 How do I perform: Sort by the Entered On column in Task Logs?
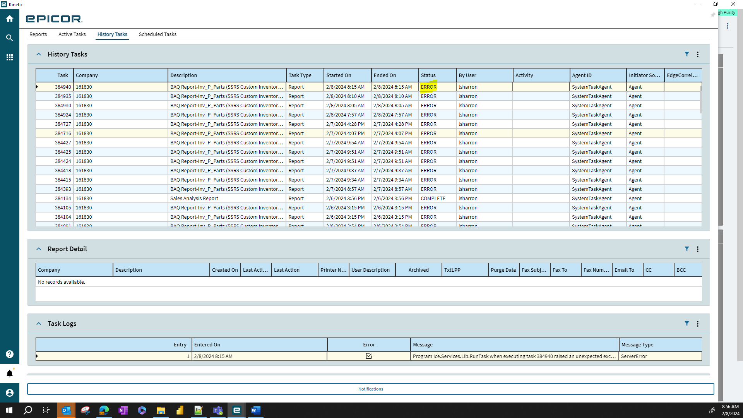(x=259, y=344)
